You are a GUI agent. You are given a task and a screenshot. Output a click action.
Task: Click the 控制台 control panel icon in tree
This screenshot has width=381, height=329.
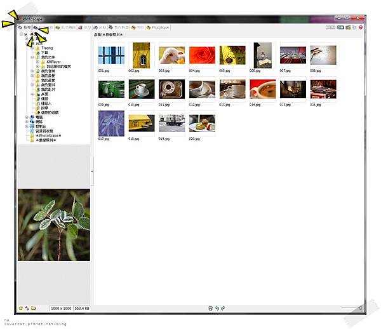point(32,126)
